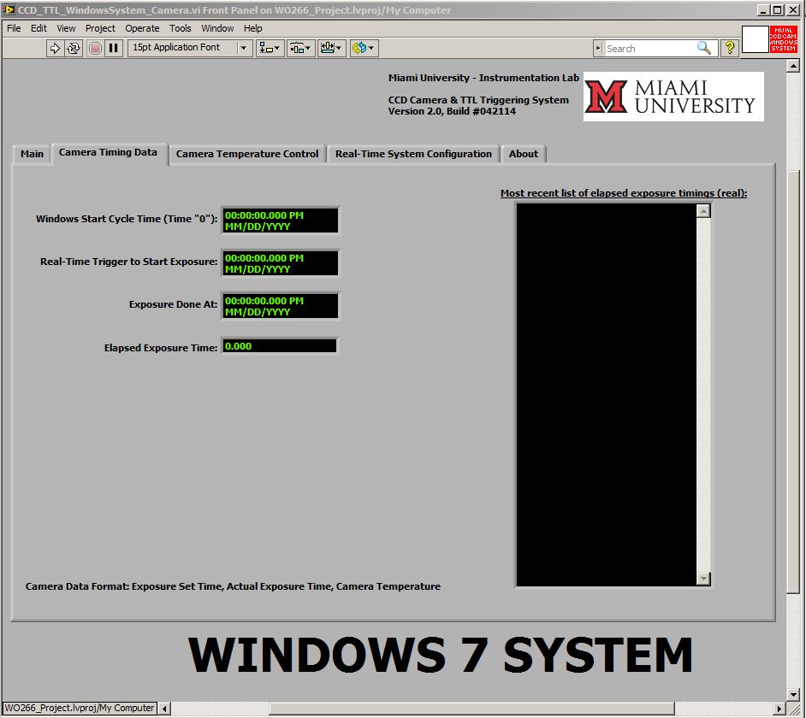Click the "CCD Camera & TTL Triggering System" text
Viewport: 806px width, 718px height.
point(478,100)
